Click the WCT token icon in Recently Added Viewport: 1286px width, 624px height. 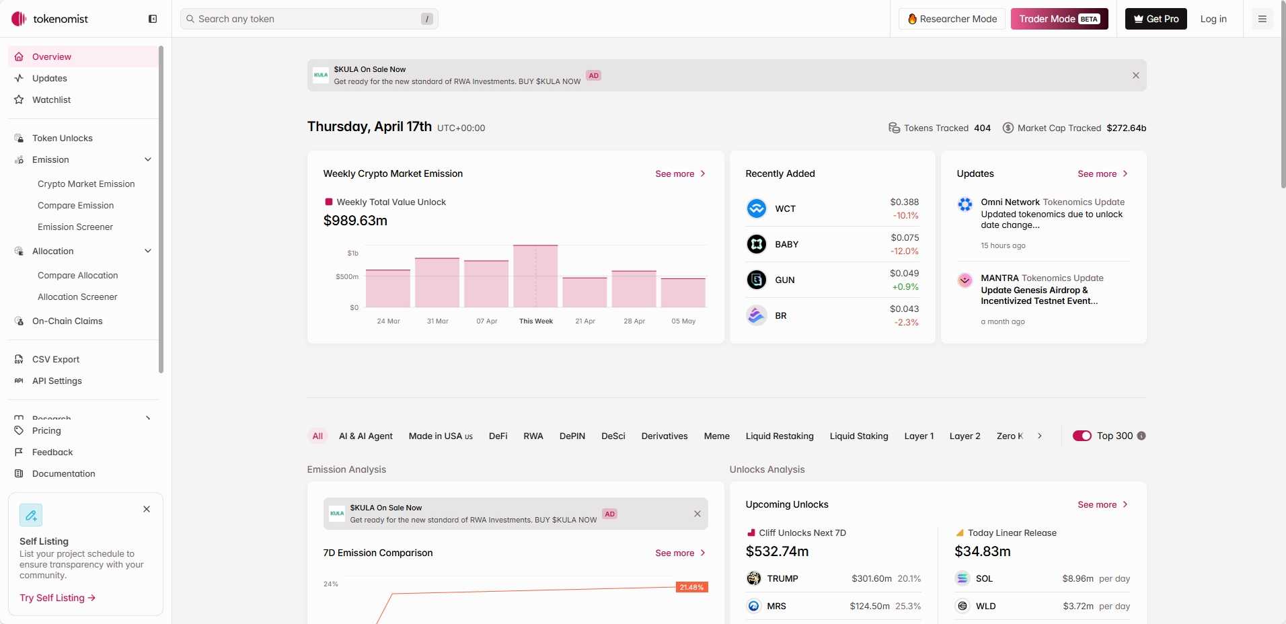pos(756,208)
